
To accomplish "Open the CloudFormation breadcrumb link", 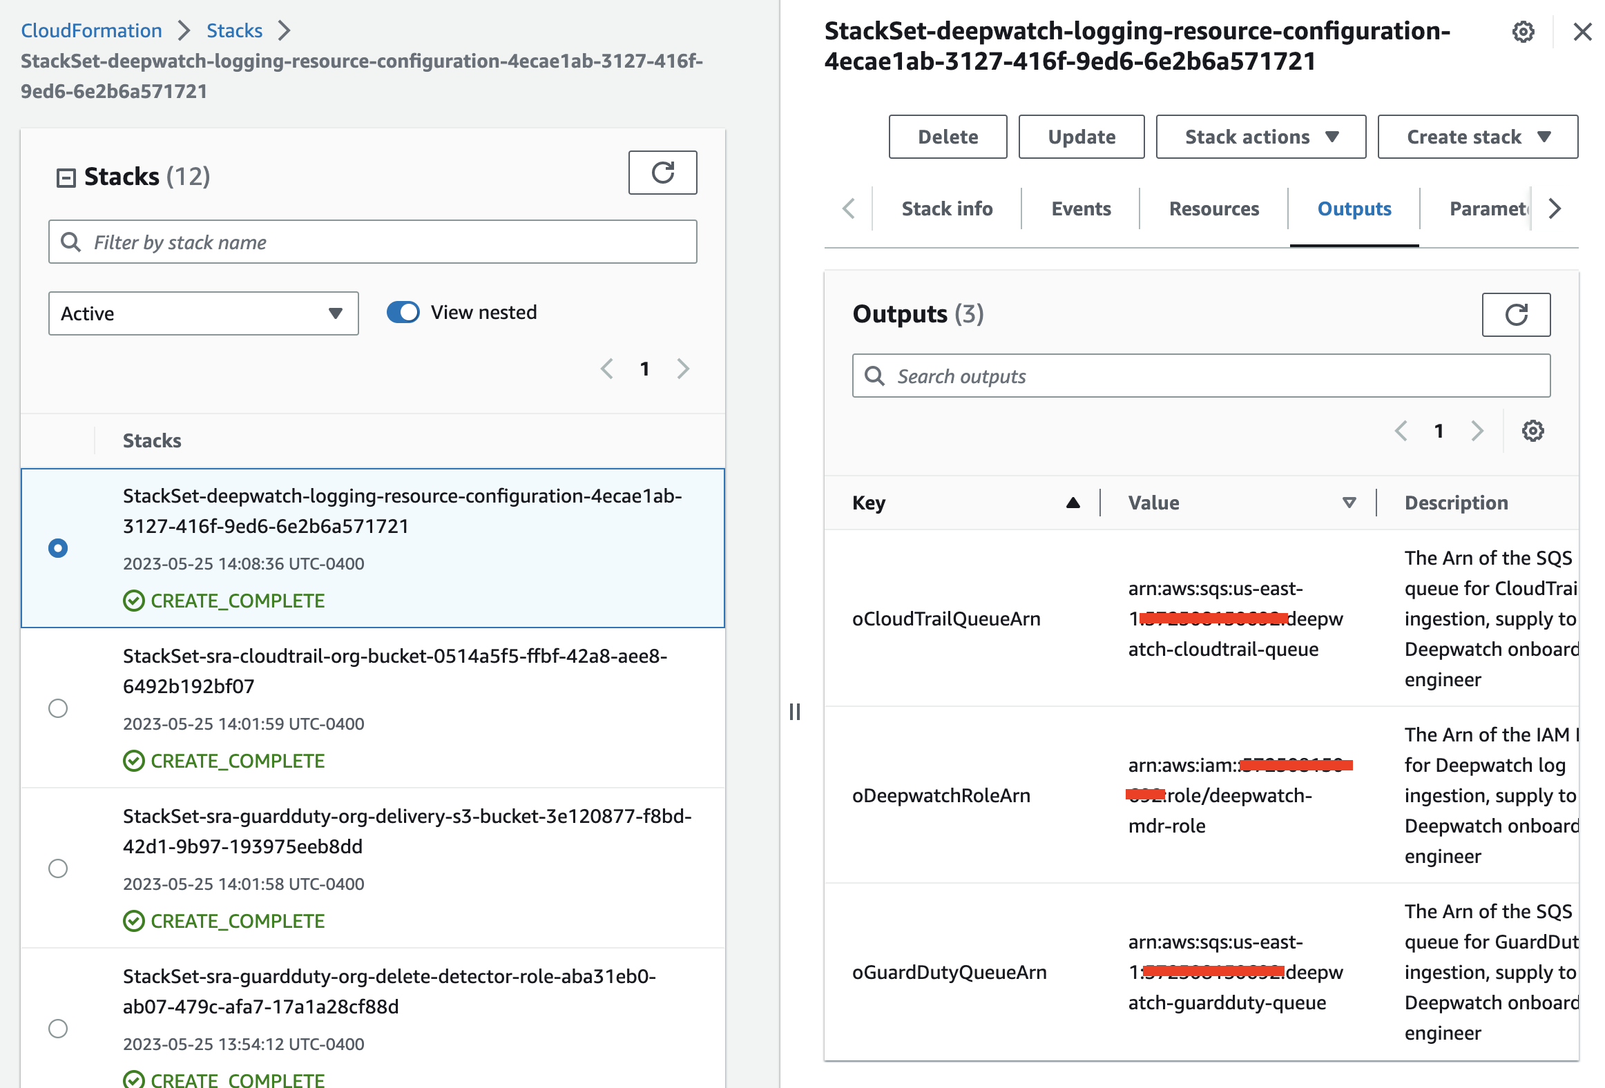I will click(x=91, y=30).
